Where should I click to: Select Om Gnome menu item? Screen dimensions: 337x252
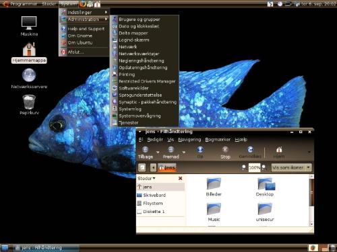pyautogui.click(x=84, y=36)
